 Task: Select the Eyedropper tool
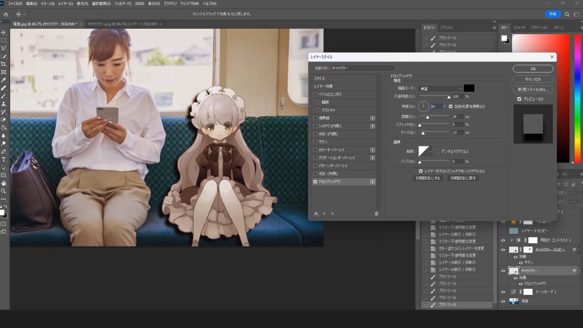pyautogui.click(x=4, y=80)
